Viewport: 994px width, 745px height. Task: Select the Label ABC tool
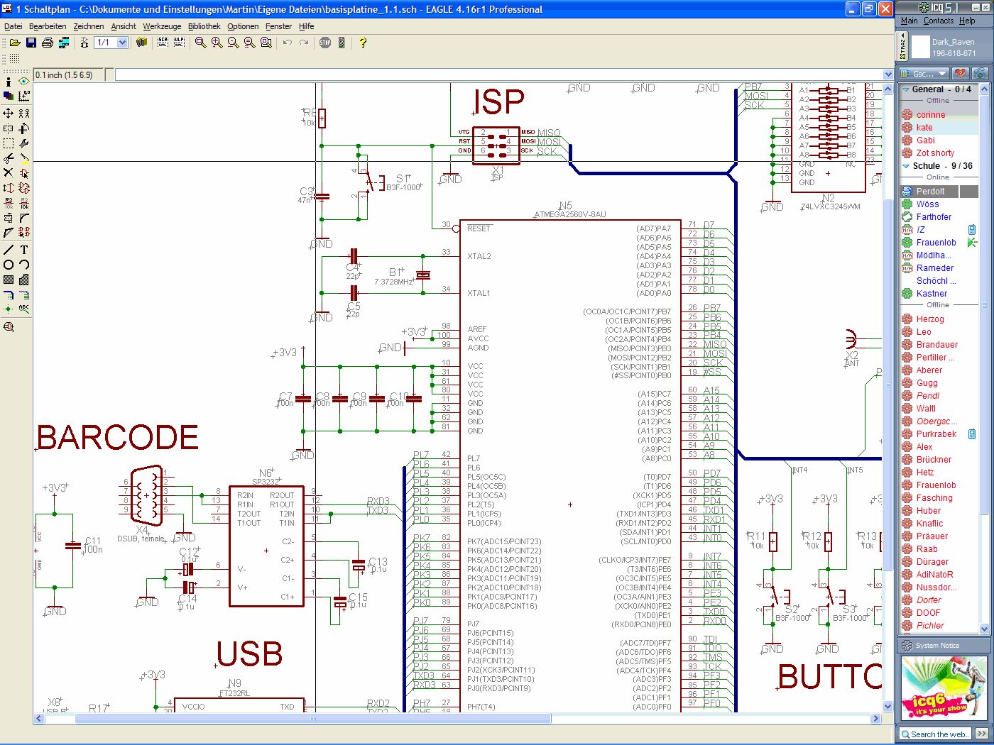(24, 309)
